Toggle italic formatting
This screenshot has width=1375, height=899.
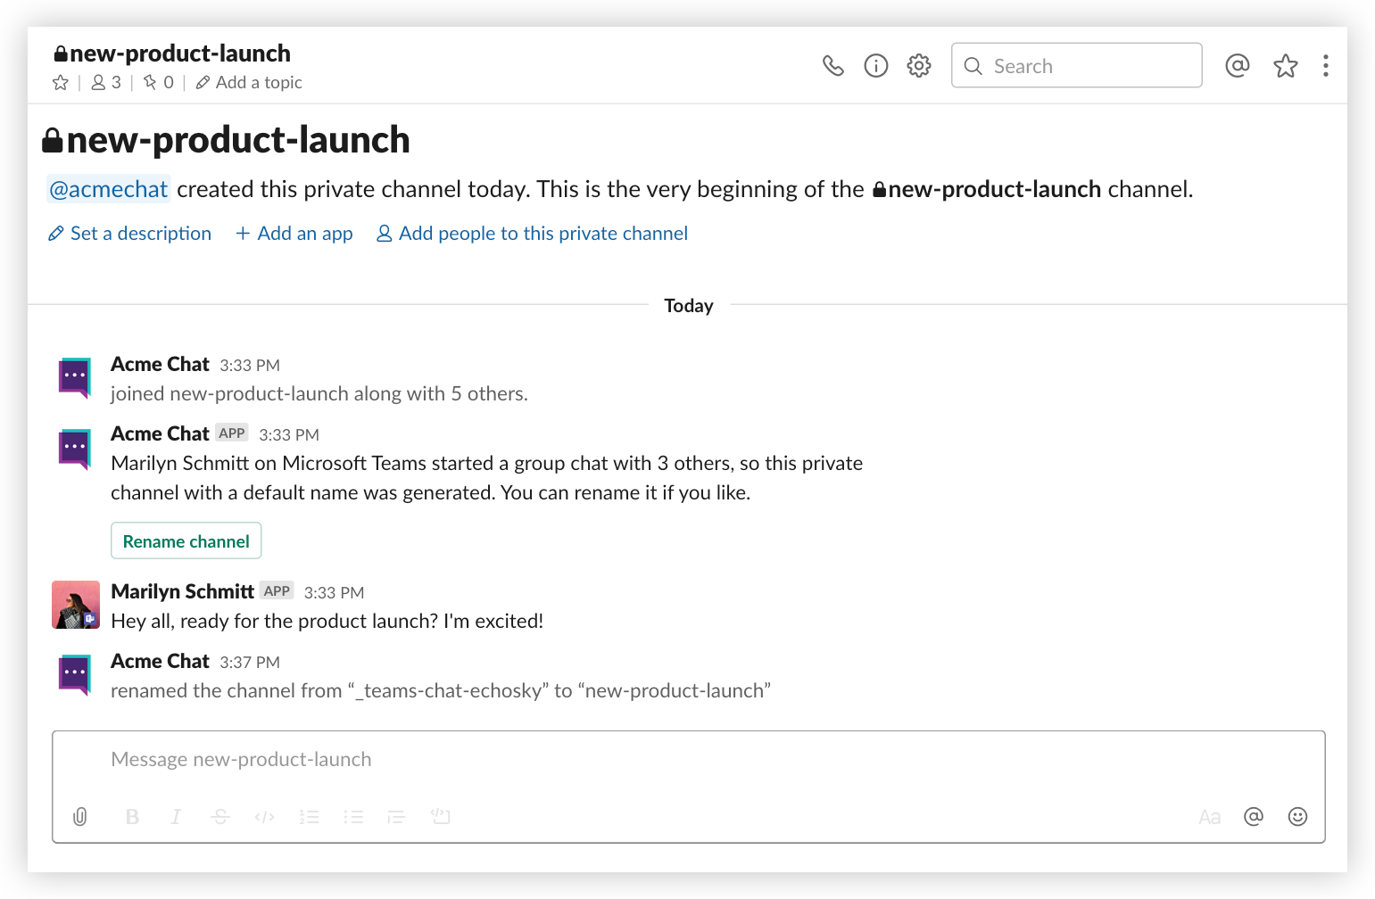[176, 817]
